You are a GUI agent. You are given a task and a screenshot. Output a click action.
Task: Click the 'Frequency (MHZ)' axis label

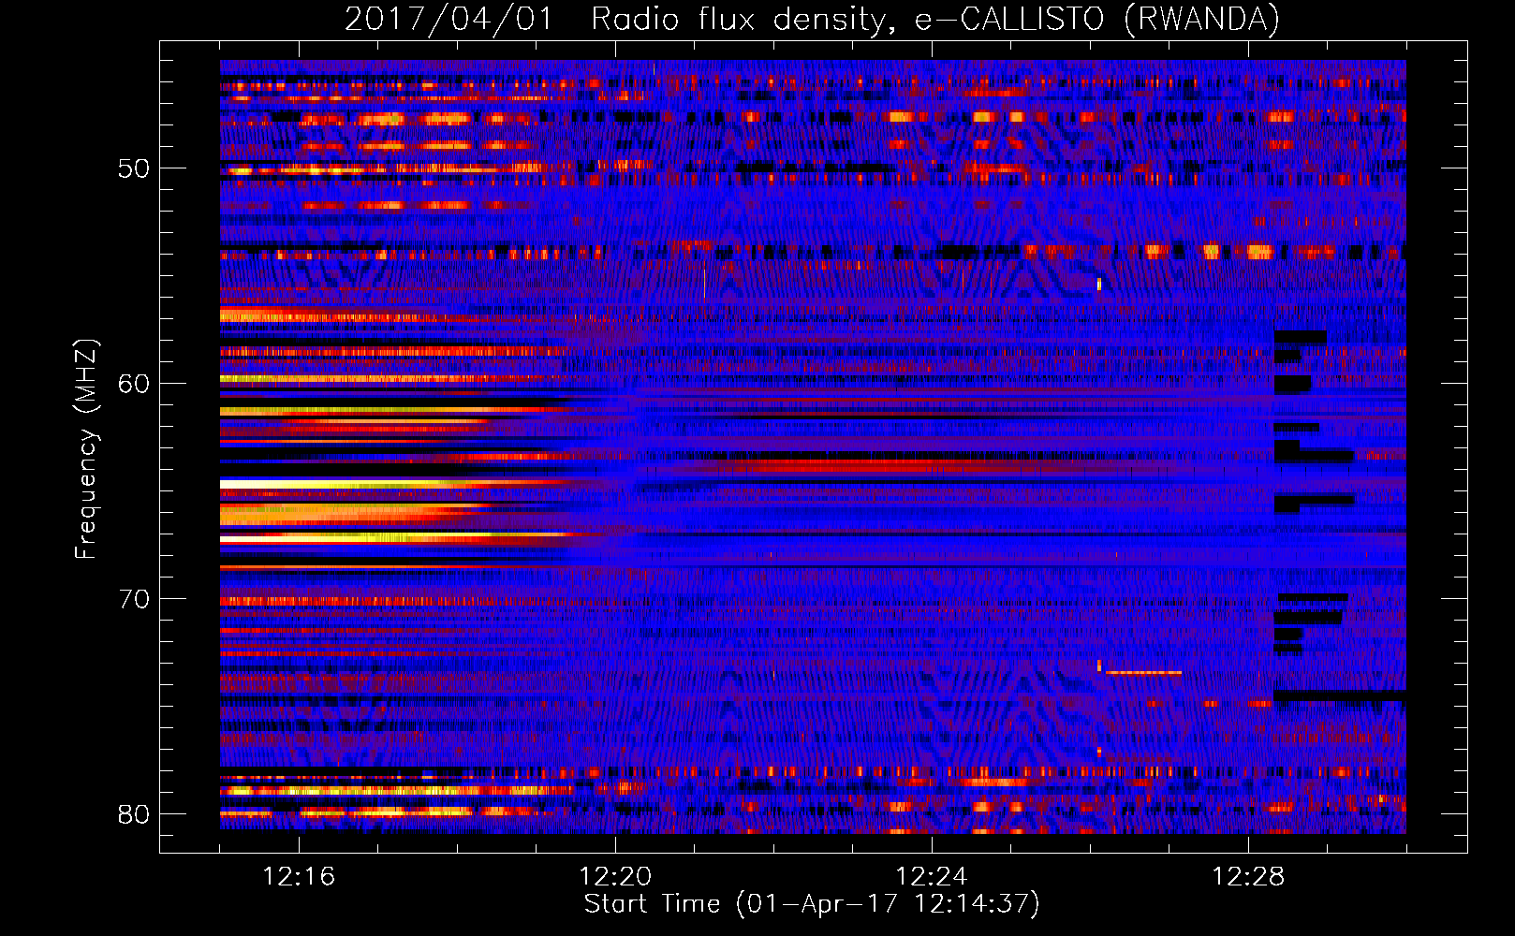(85, 449)
